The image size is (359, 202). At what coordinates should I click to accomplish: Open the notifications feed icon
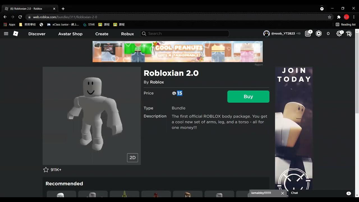[x=308, y=34]
